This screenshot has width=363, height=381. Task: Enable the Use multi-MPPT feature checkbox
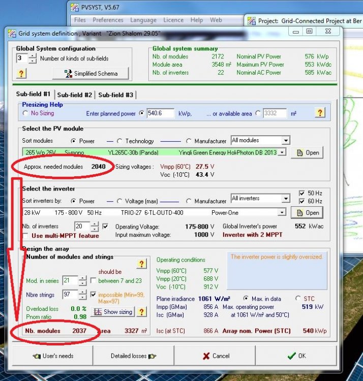pyautogui.click(x=26, y=236)
